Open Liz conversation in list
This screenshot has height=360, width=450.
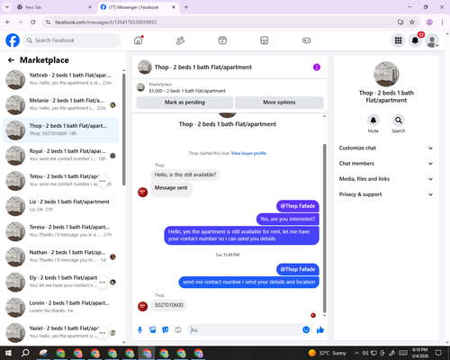(x=60, y=206)
